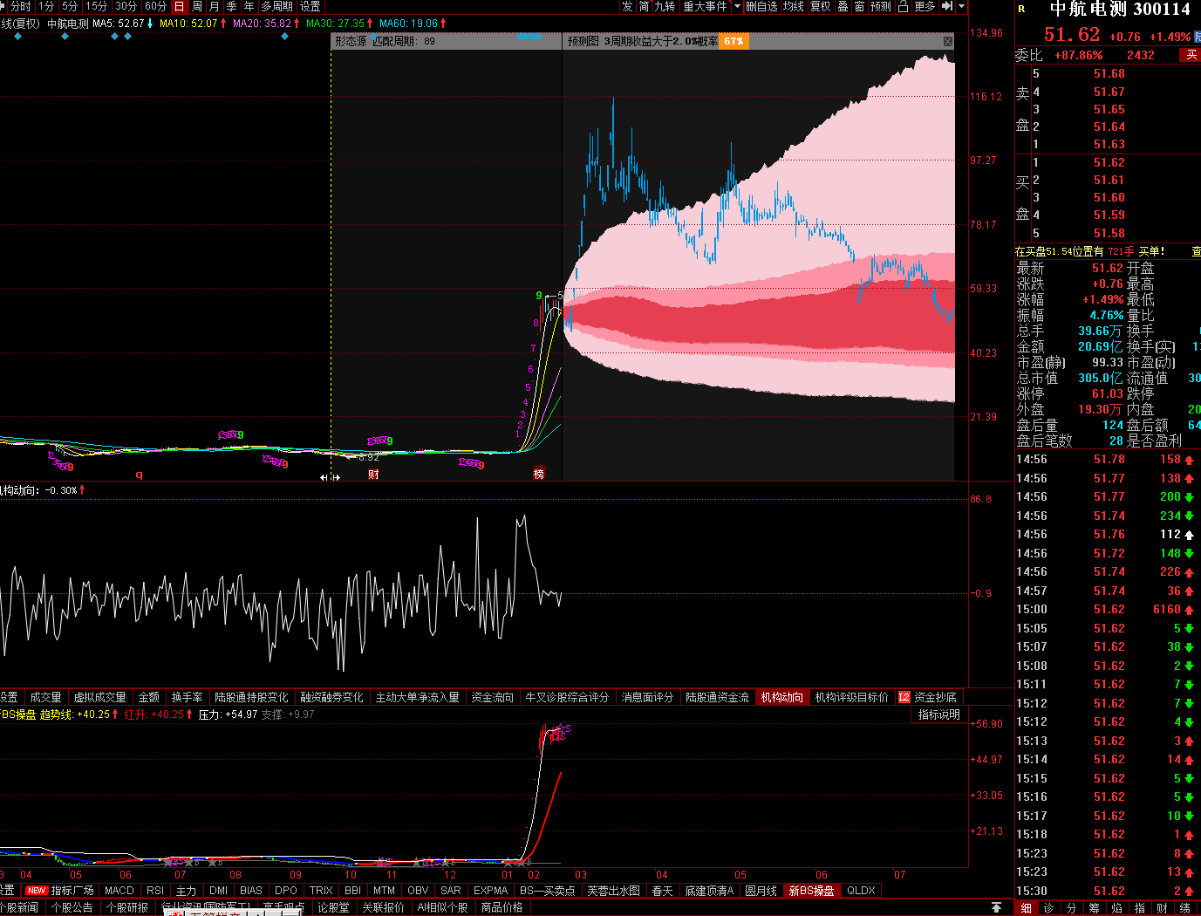
Task: Open the 多周期 period selector
Action: point(277,6)
